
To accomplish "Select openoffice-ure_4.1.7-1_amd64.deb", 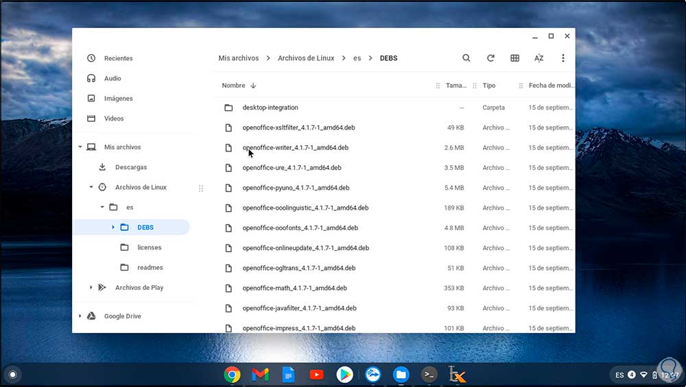I will [394, 168].
